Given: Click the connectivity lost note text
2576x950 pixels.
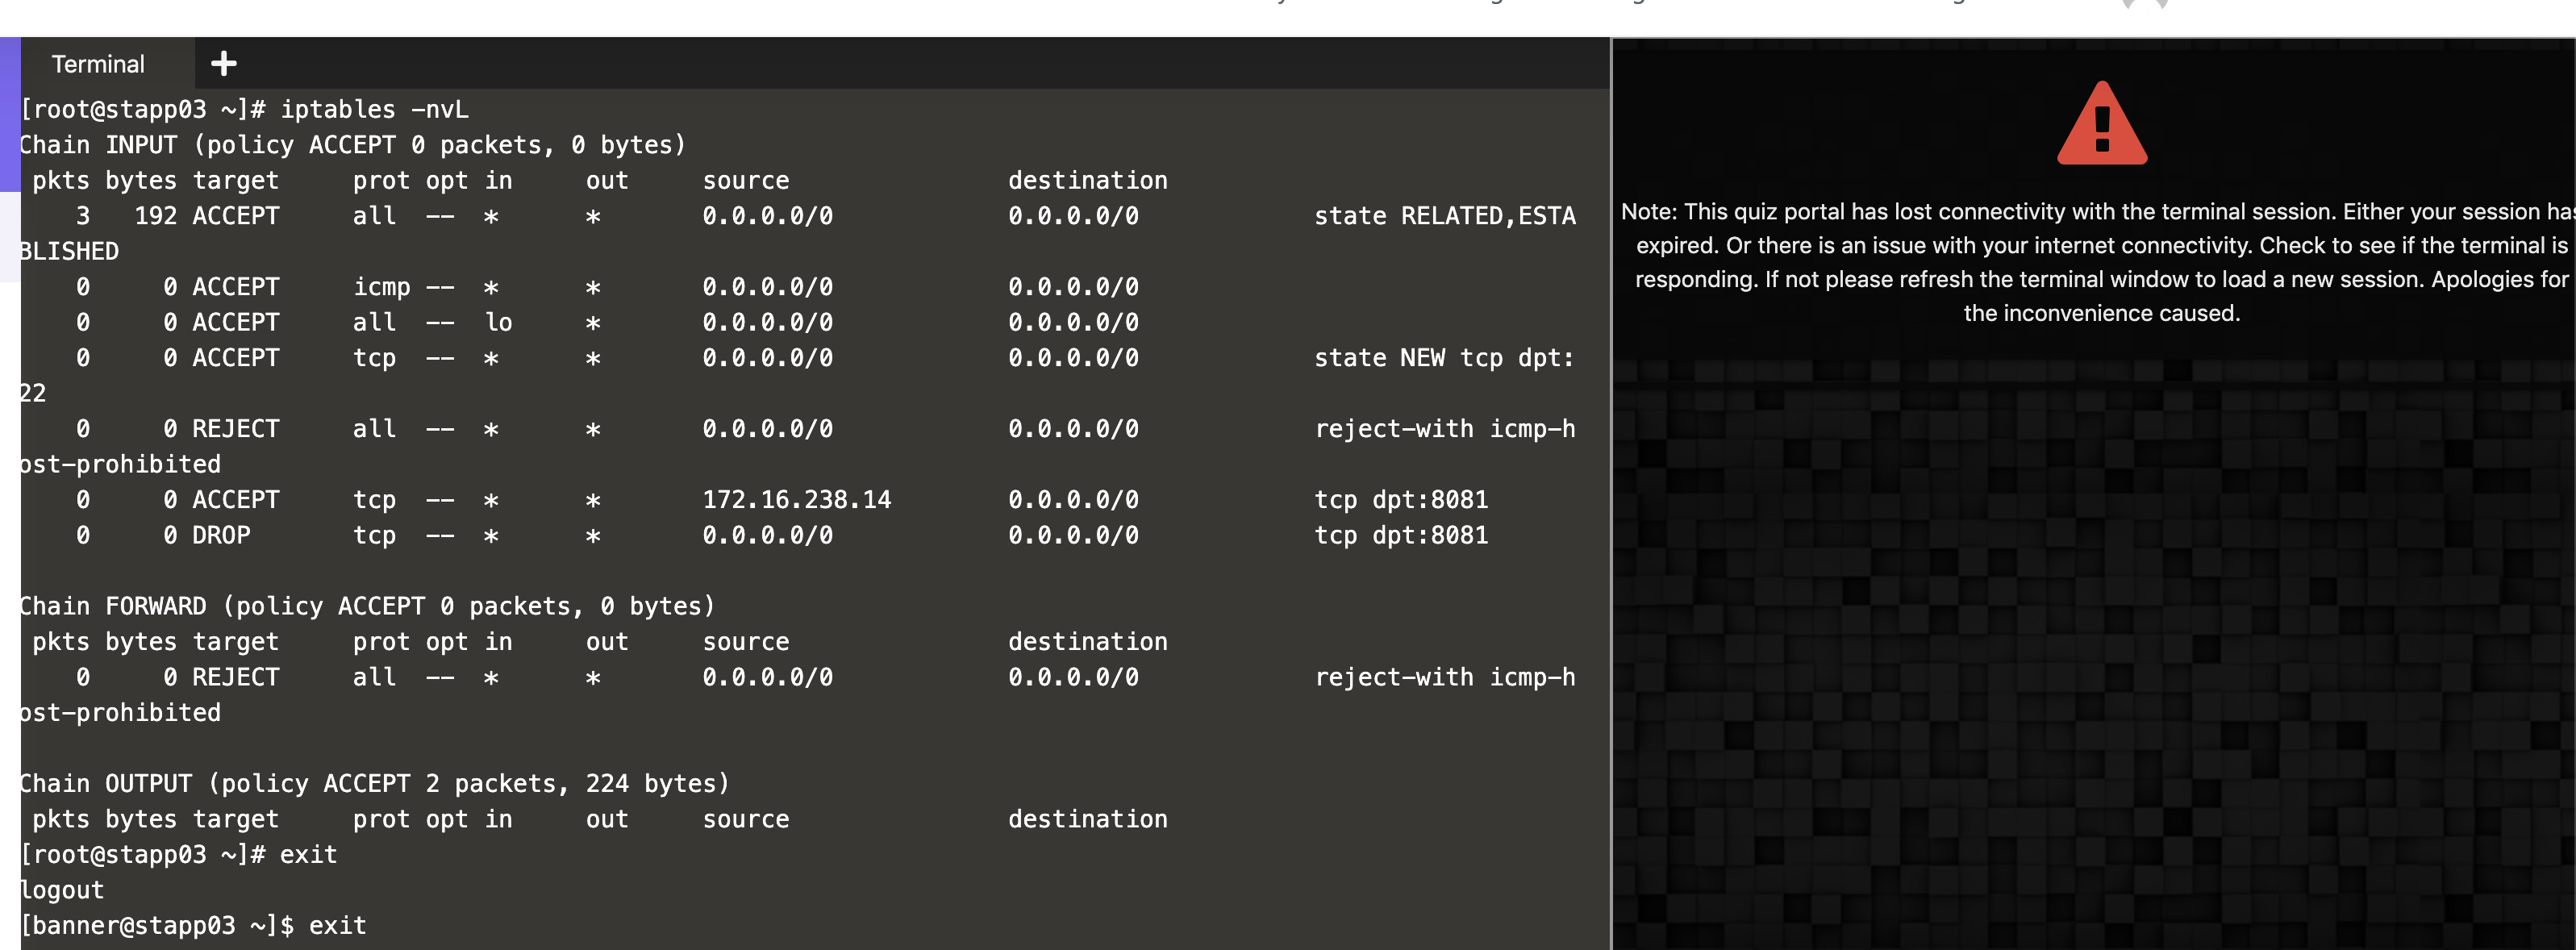Looking at the screenshot, I should (x=2101, y=262).
